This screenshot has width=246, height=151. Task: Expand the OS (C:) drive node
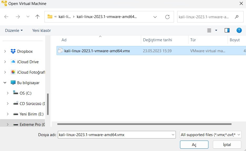coord(7,93)
